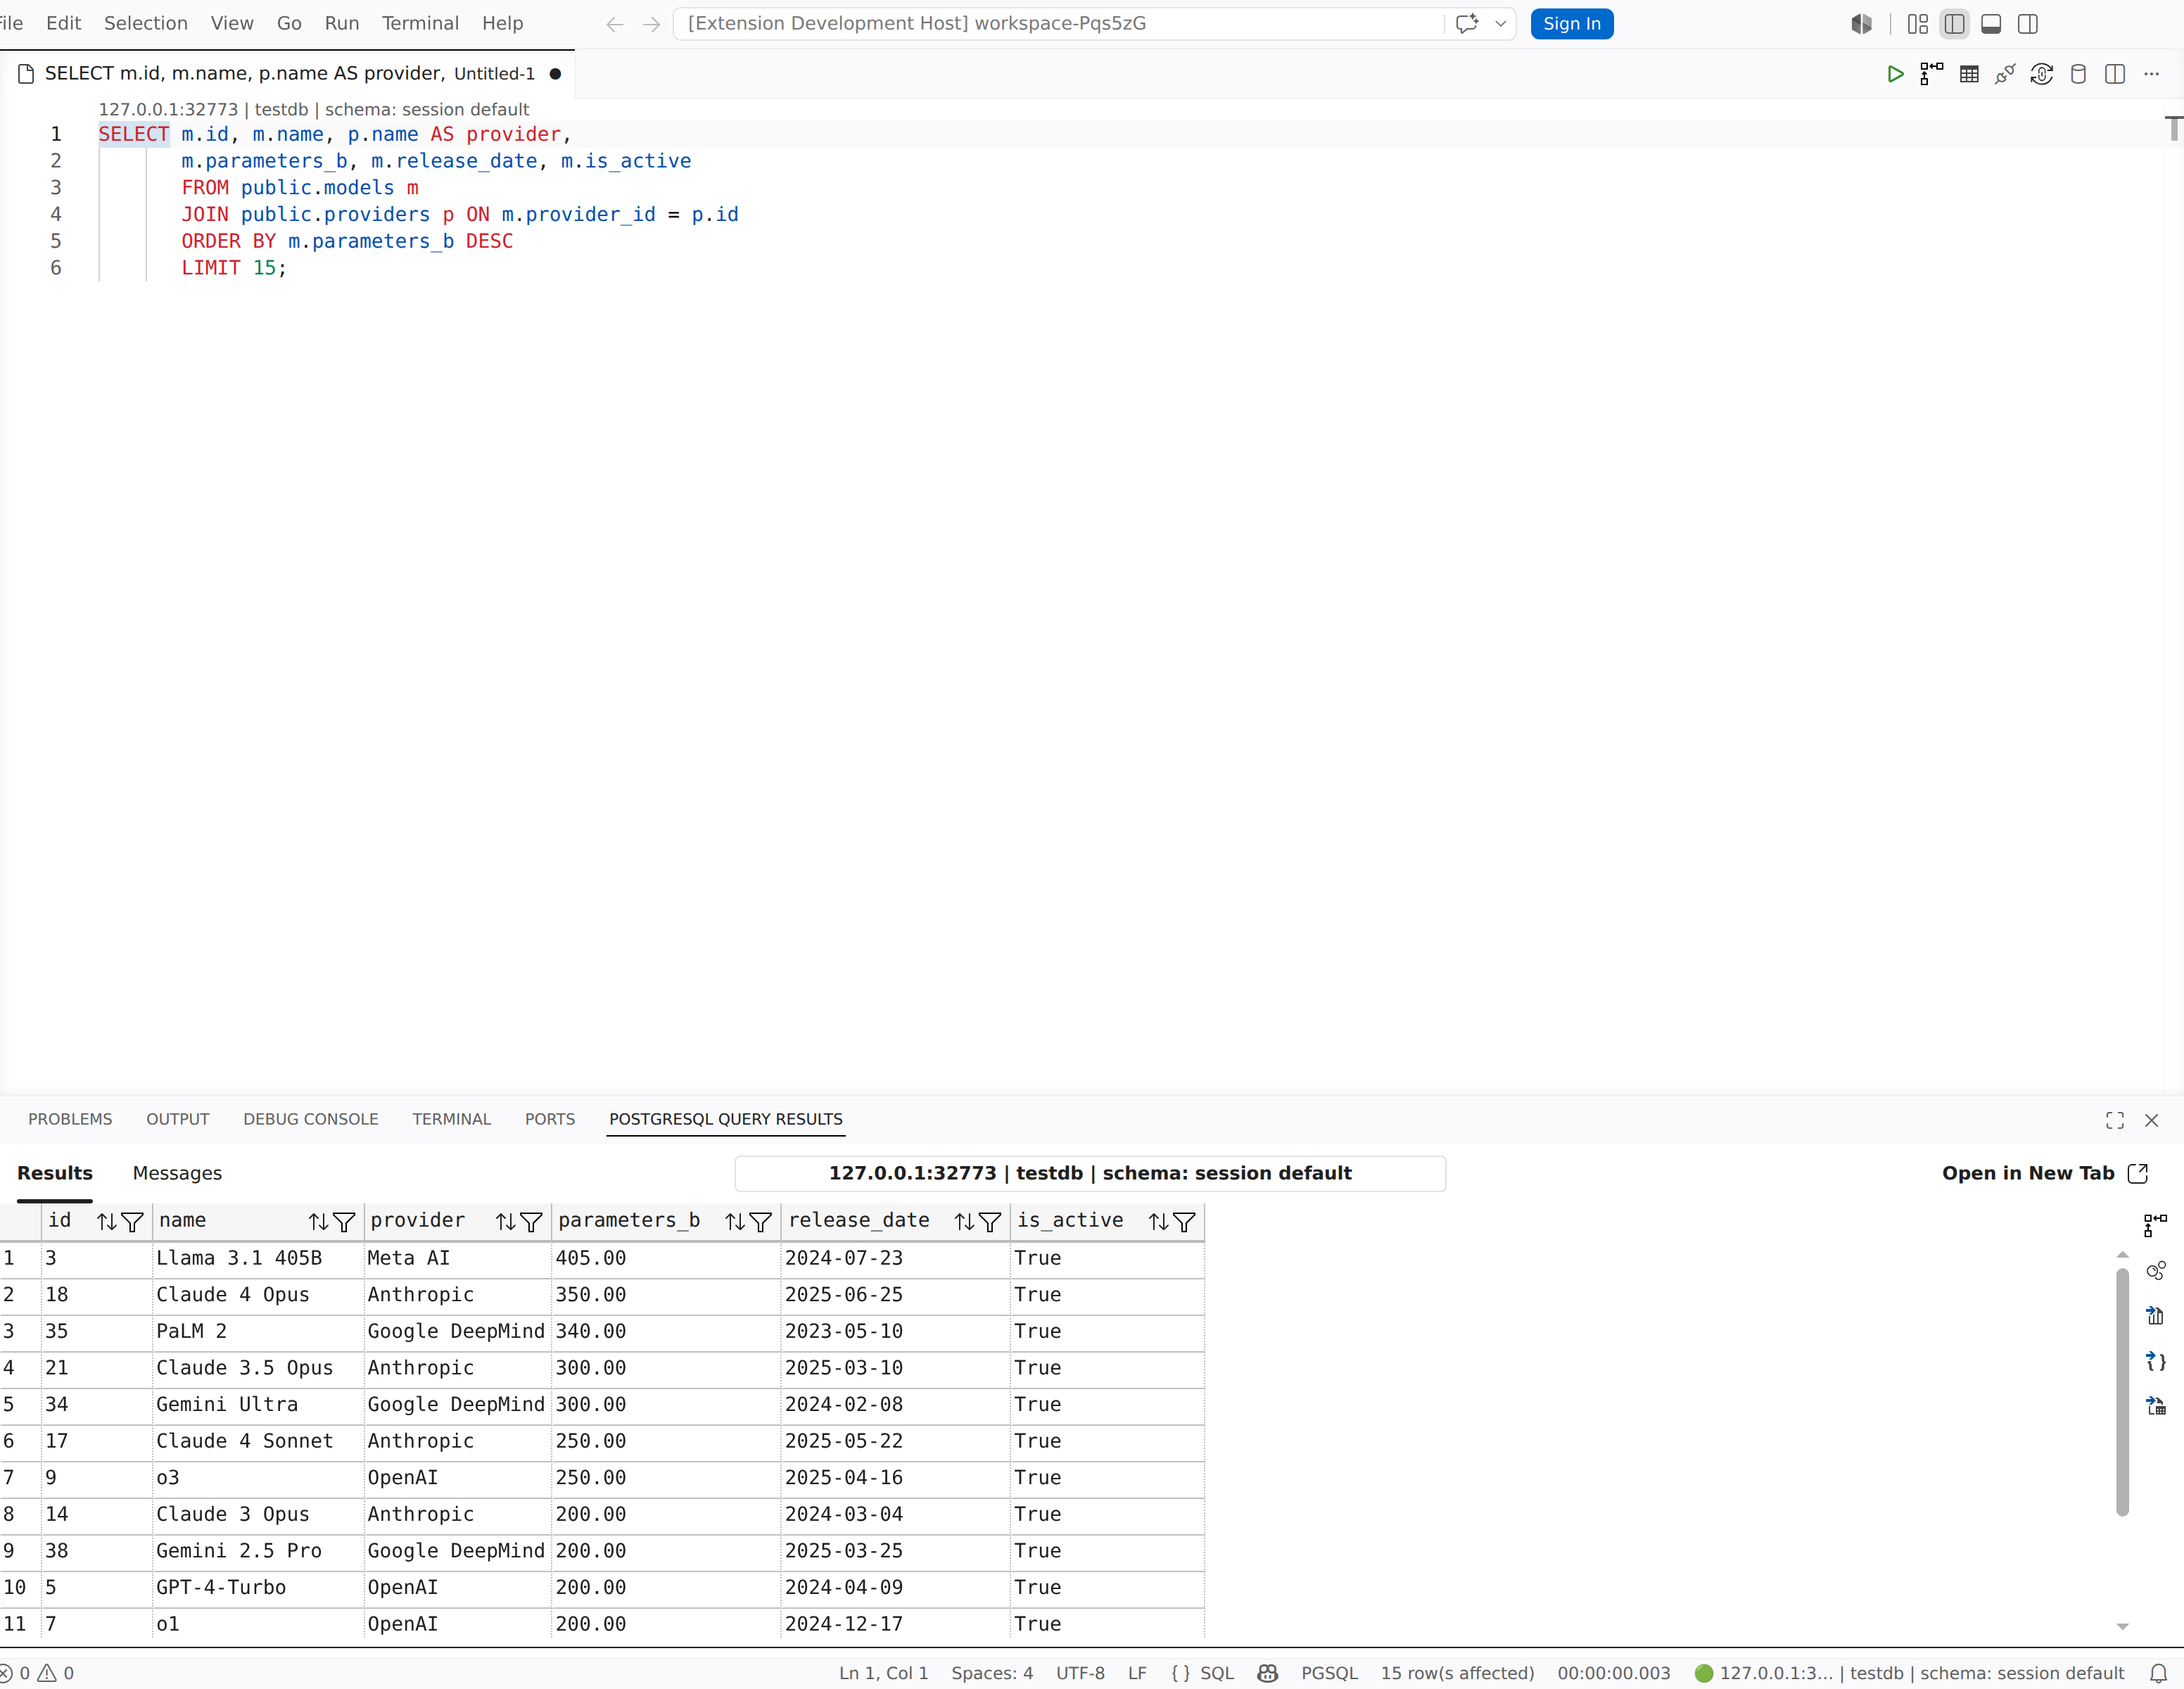Click Open in New Tab link
This screenshot has width=2184, height=1689.
coord(2044,1173)
